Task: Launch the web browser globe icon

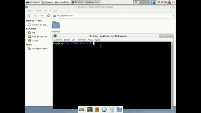Action: click(104, 110)
